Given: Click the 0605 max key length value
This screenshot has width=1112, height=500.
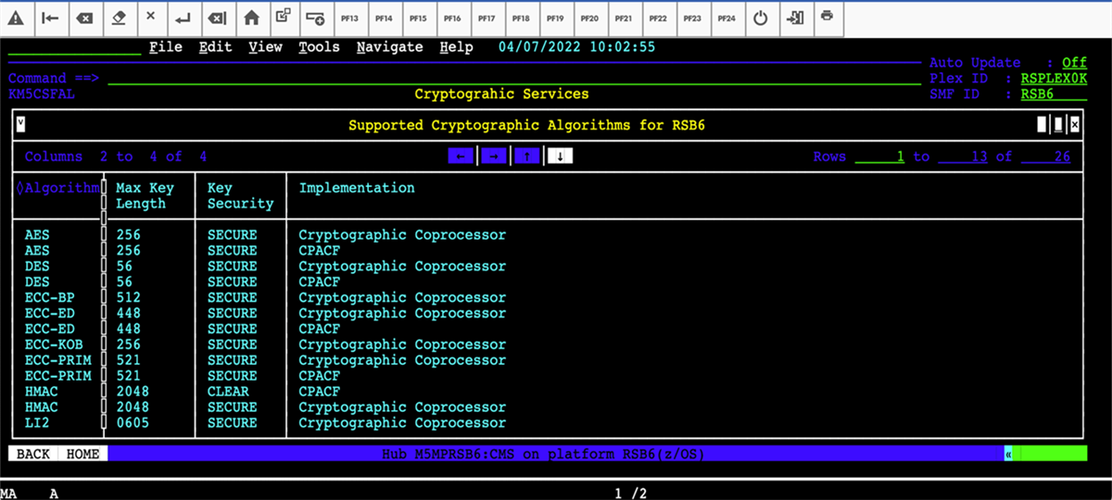Looking at the screenshot, I should click(133, 422).
